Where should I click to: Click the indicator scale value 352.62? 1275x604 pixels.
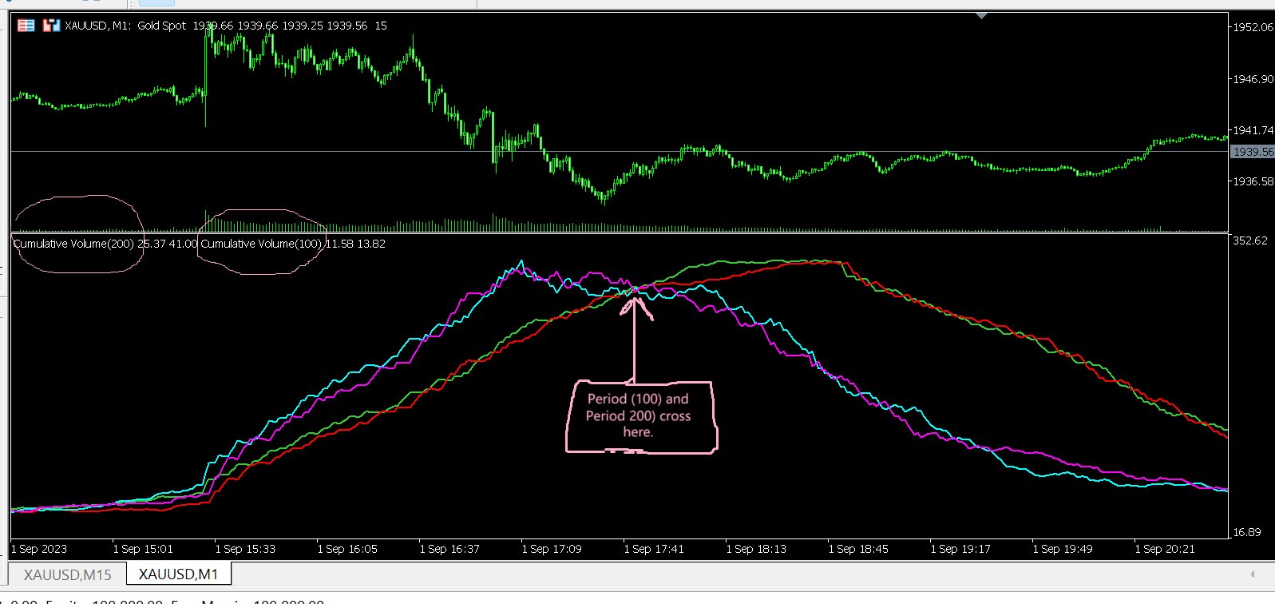pyautogui.click(x=1250, y=240)
